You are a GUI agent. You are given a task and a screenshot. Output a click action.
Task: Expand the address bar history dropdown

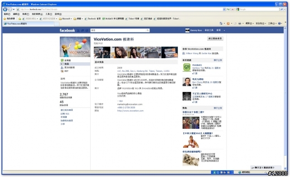pos(224,9)
